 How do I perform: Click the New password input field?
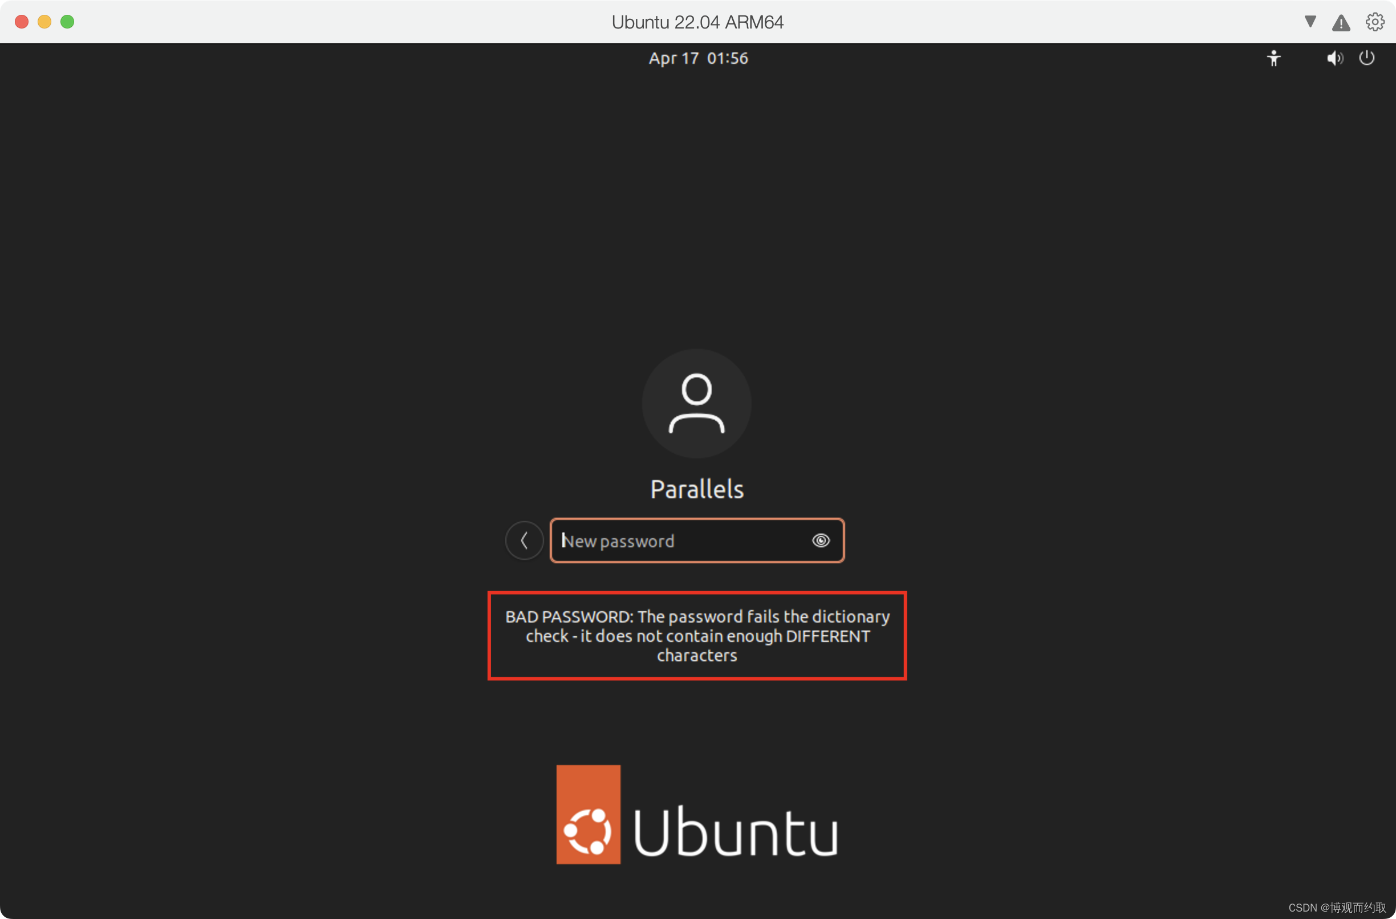point(680,540)
